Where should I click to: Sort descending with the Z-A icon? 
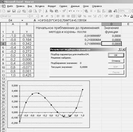(104, 11)
